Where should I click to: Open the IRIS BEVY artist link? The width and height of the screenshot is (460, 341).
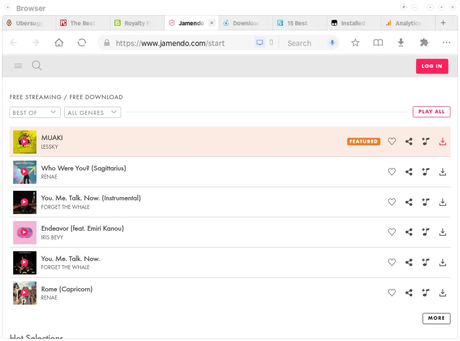(52, 237)
